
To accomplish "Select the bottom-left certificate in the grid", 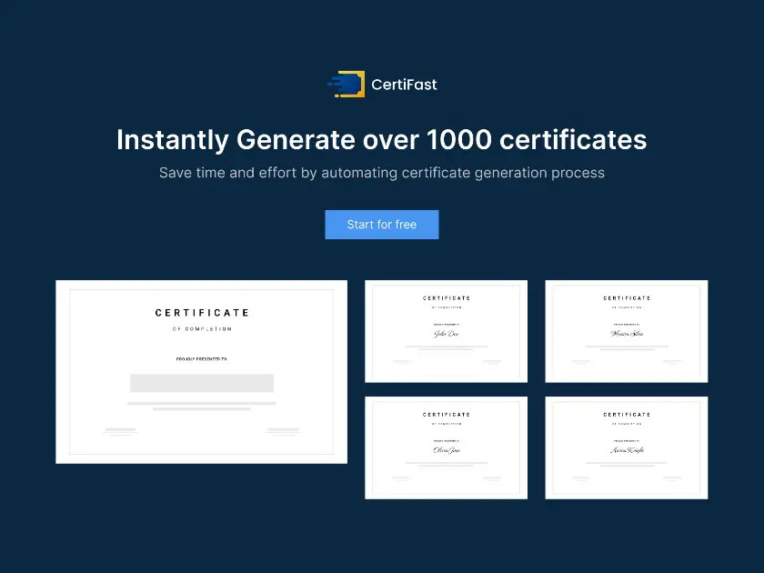I will pyautogui.click(x=446, y=447).
